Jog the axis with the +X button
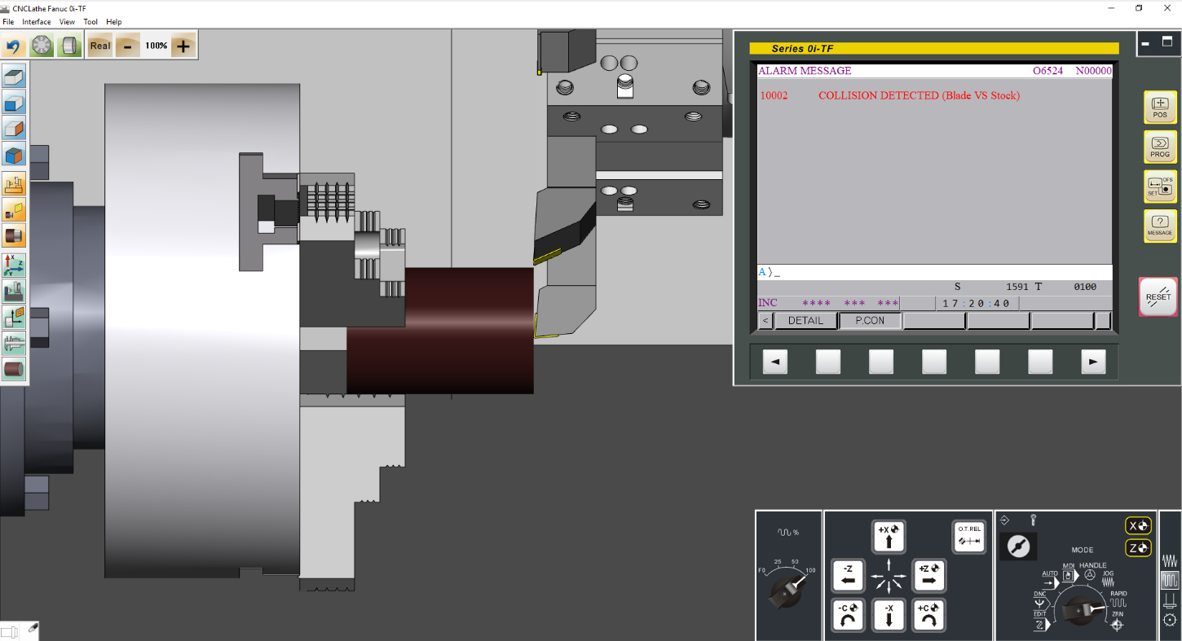Image resolution: width=1182 pixels, height=641 pixels. tap(889, 538)
